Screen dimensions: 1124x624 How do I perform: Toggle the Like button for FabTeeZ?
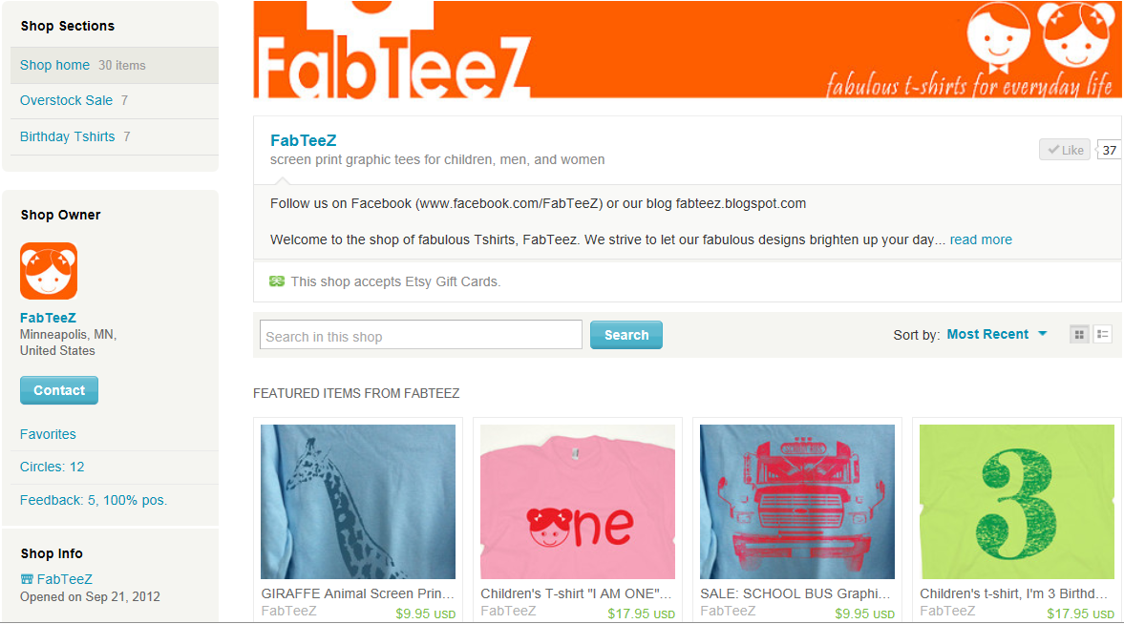coord(1065,150)
